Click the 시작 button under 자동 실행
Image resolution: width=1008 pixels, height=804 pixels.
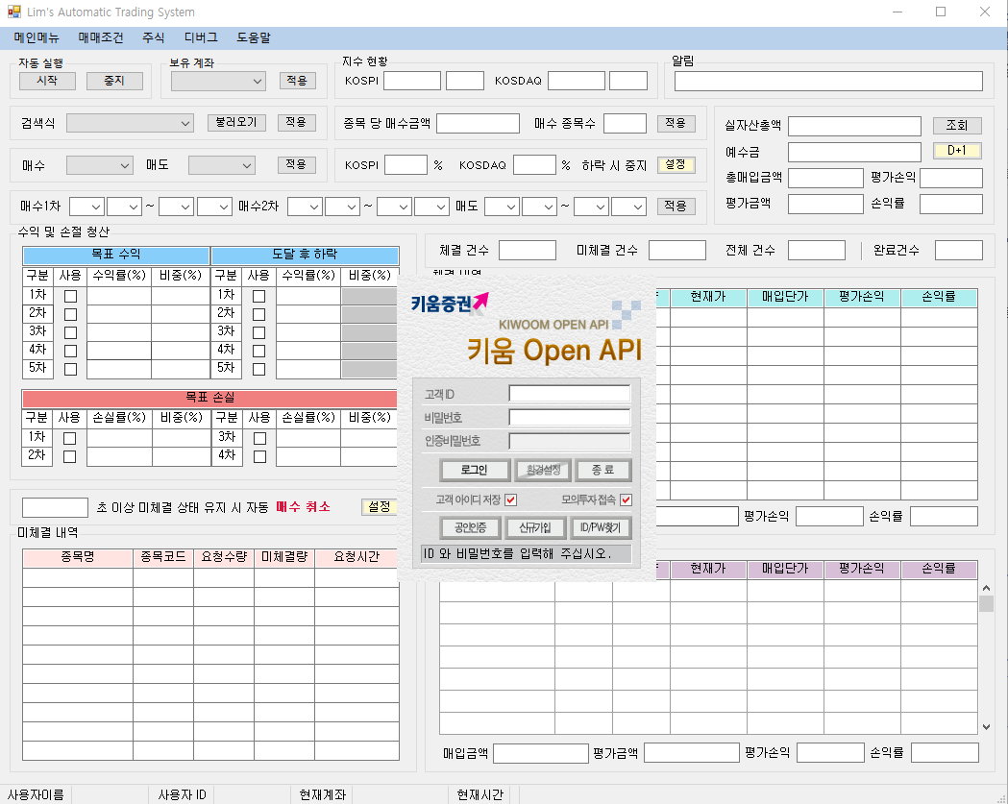point(48,81)
